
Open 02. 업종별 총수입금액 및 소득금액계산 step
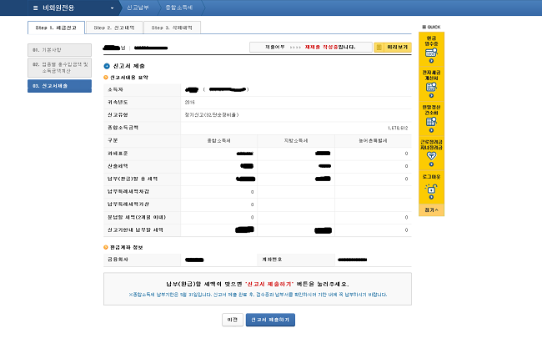pyautogui.click(x=59, y=66)
